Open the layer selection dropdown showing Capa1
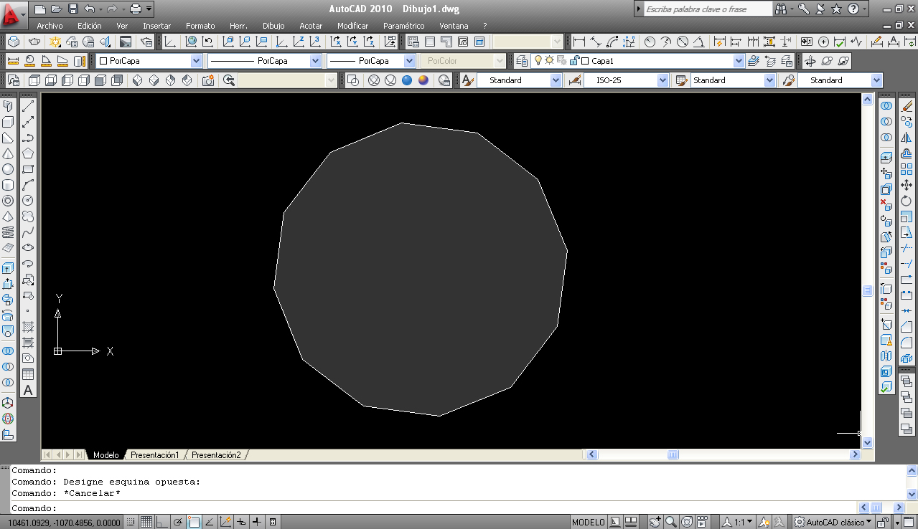918x529 pixels. click(737, 60)
